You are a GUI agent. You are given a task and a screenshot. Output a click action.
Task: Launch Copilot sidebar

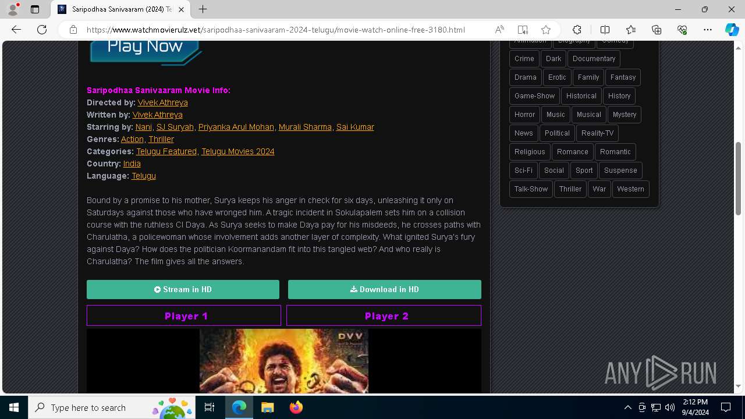coord(732,30)
